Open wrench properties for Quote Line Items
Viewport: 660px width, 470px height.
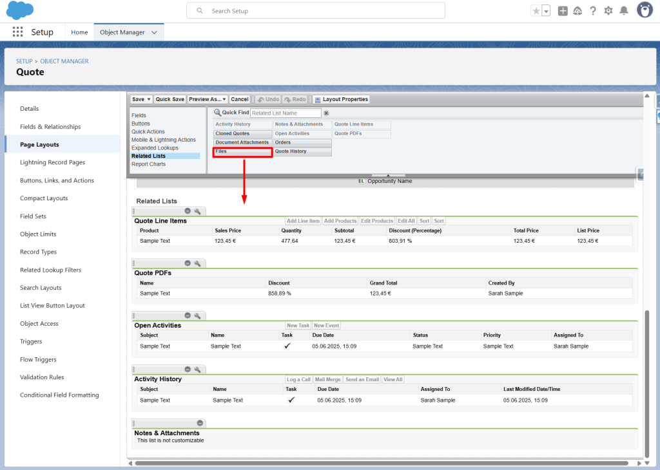(x=198, y=211)
